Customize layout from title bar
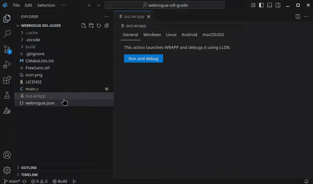The height and width of the screenshot is (184, 313). 253,5
